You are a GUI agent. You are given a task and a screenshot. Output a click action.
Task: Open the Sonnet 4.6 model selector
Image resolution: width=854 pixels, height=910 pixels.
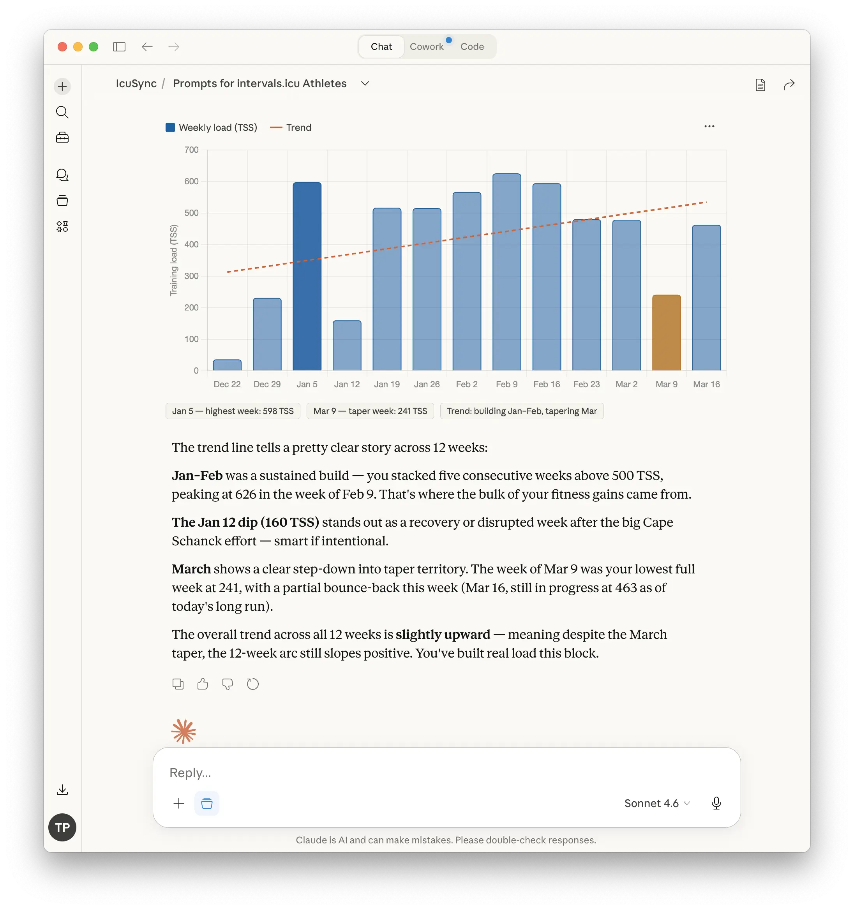click(657, 803)
